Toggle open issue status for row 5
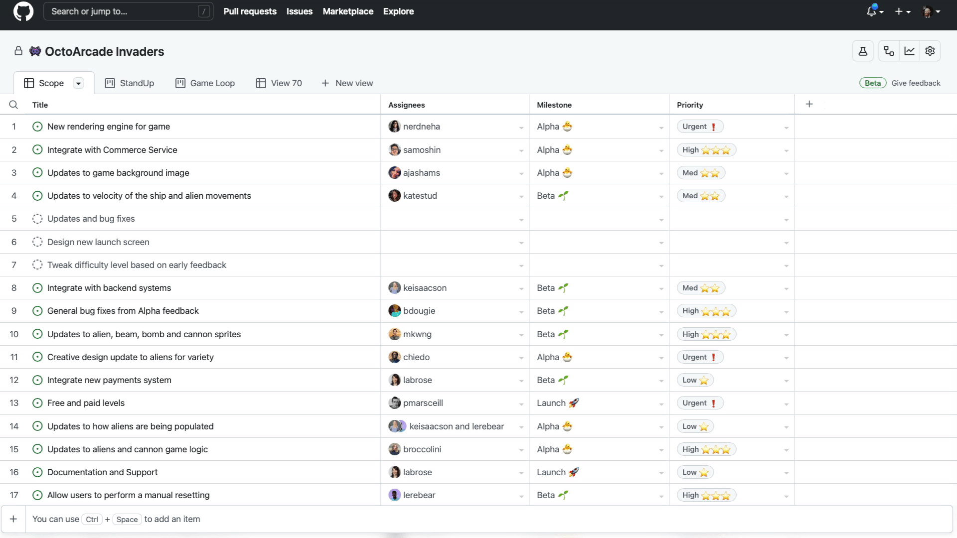The image size is (957, 538). (37, 219)
